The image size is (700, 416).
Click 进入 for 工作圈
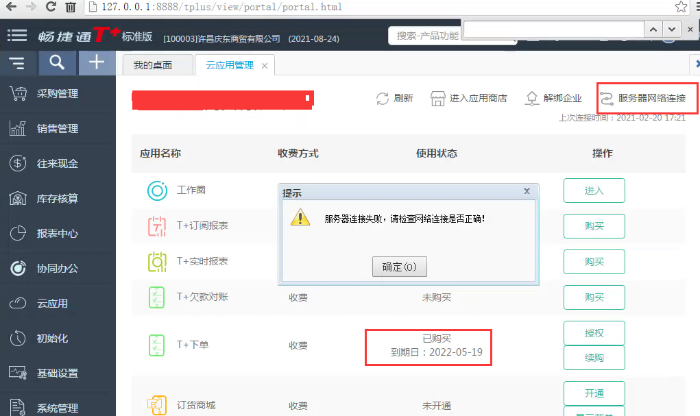(594, 191)
